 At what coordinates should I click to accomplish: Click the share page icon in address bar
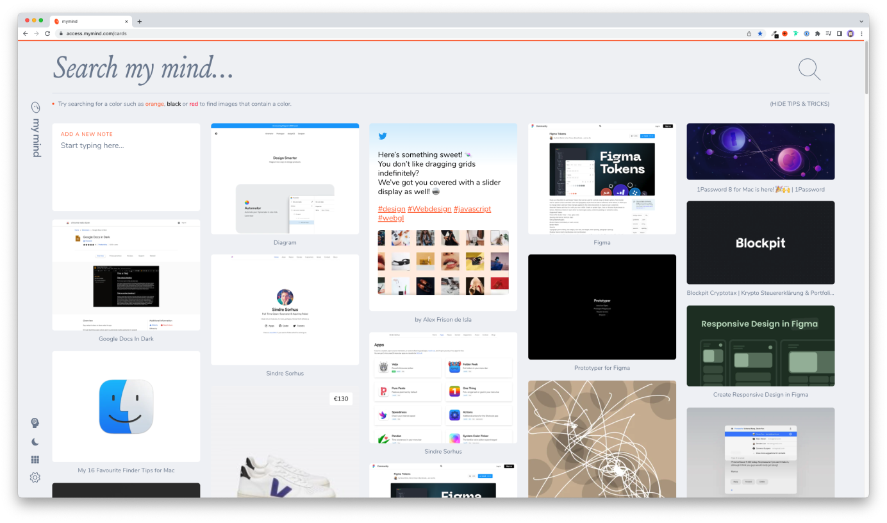tap(749, 33)
